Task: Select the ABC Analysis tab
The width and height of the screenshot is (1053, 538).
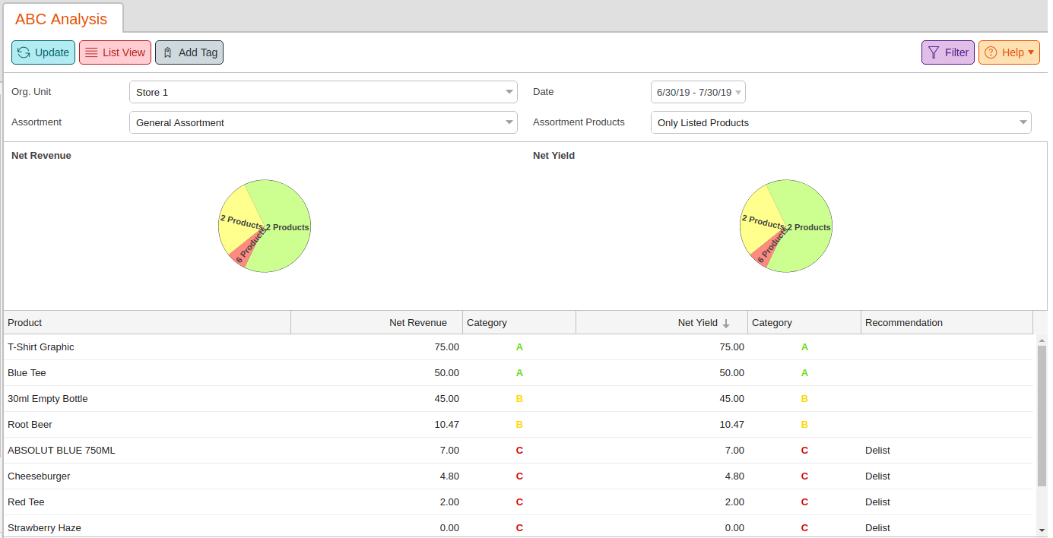Action: tap(62, 19)
